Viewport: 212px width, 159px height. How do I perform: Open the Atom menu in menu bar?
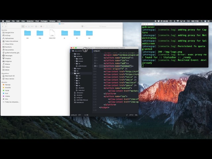tap(8, 21)
